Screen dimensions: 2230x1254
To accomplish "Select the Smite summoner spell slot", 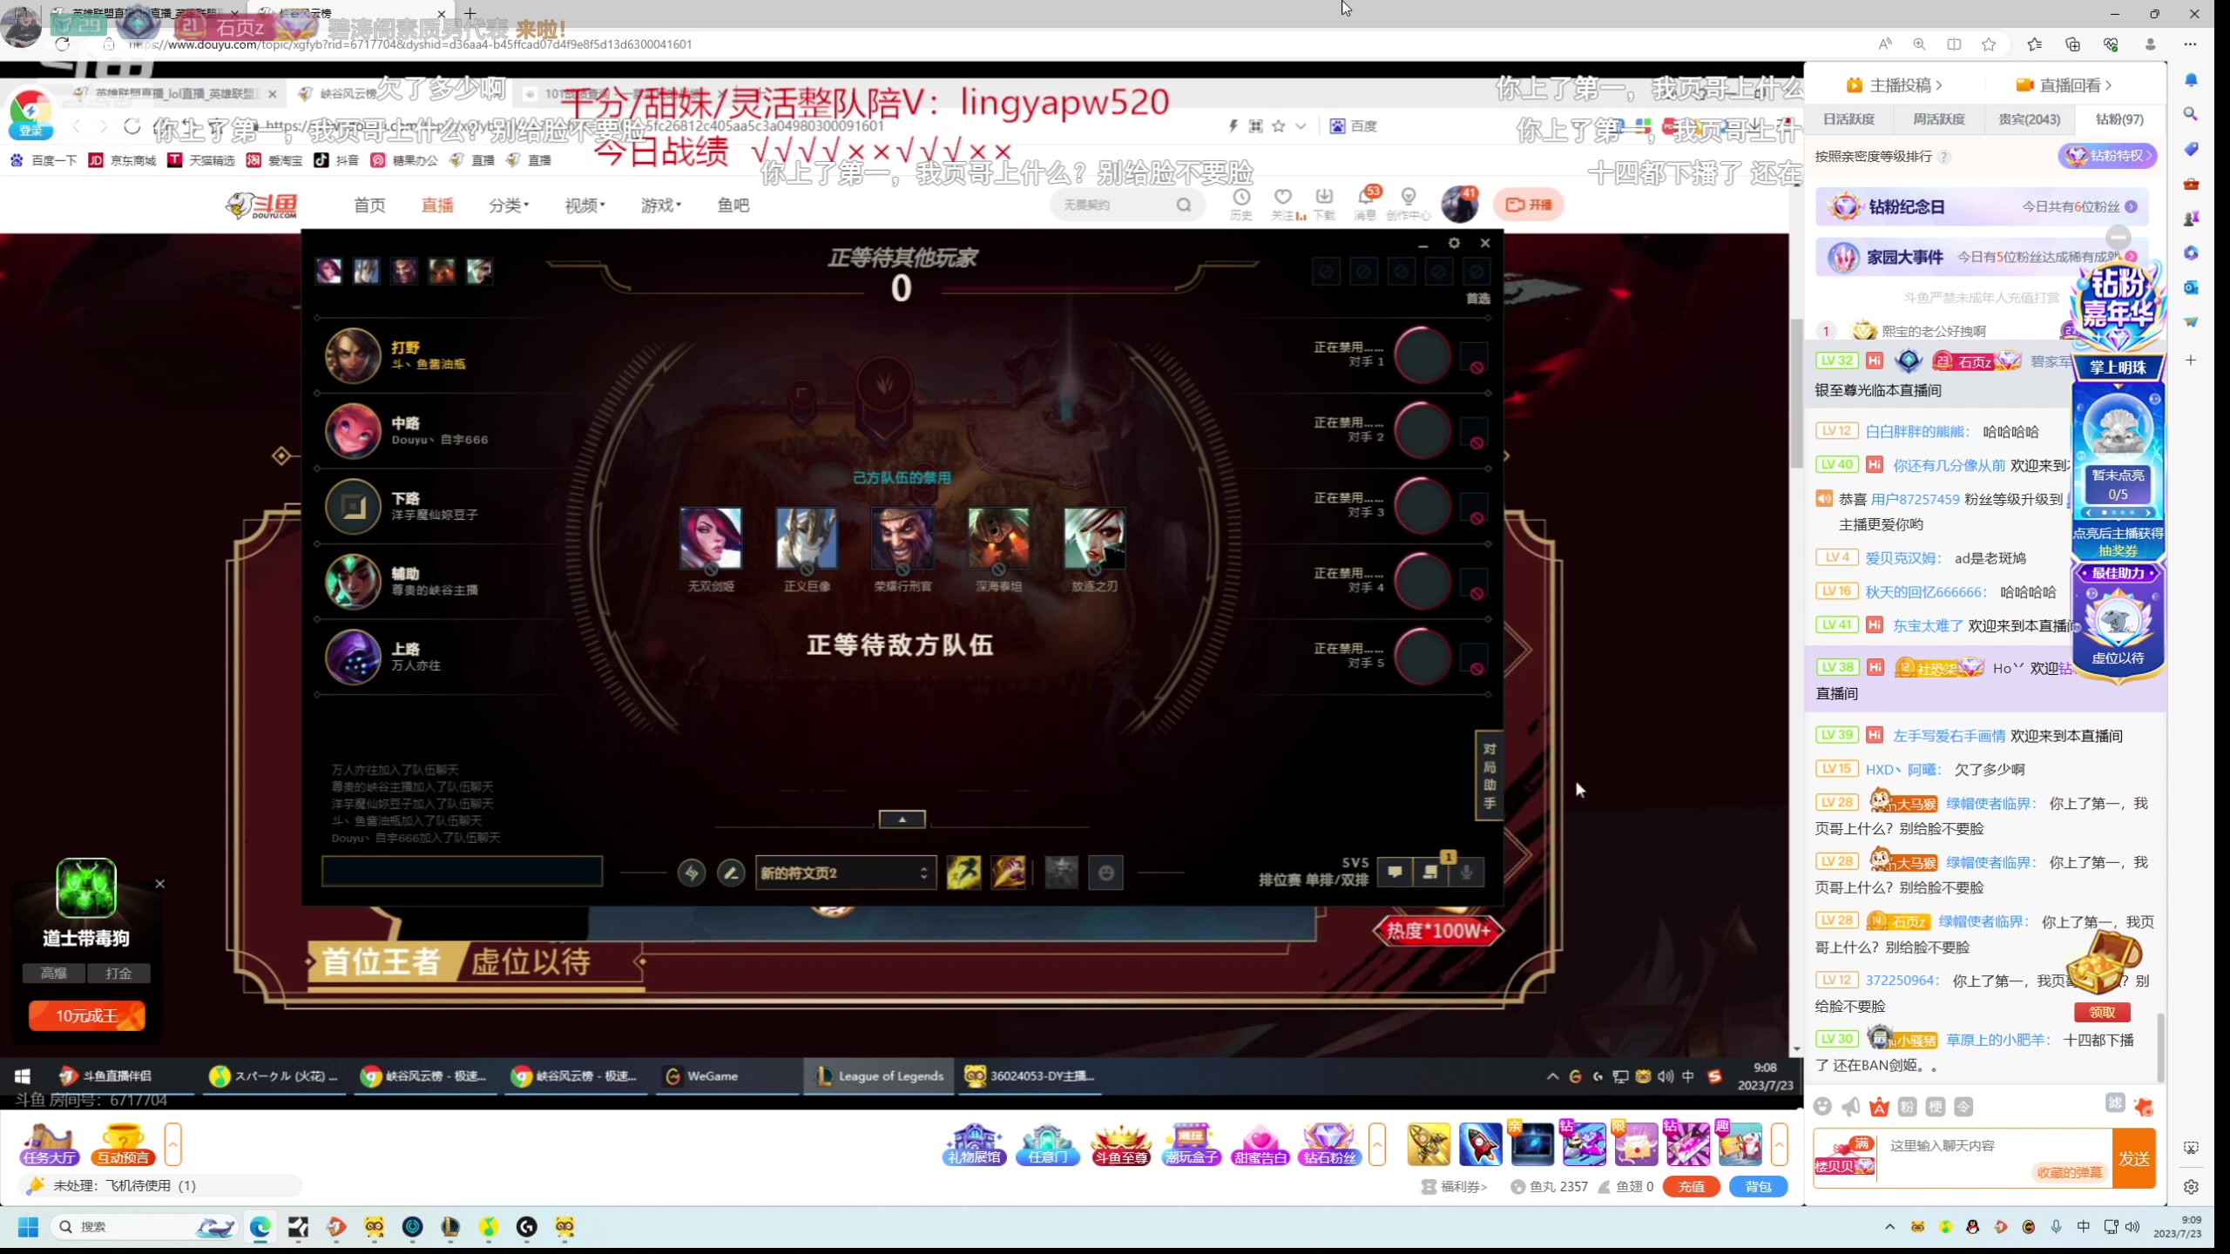I will coord(1009,873).
